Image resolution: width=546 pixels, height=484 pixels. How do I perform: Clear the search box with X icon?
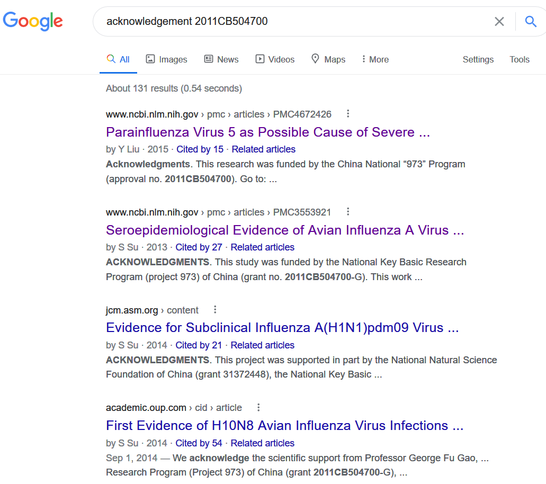[499, 22]
